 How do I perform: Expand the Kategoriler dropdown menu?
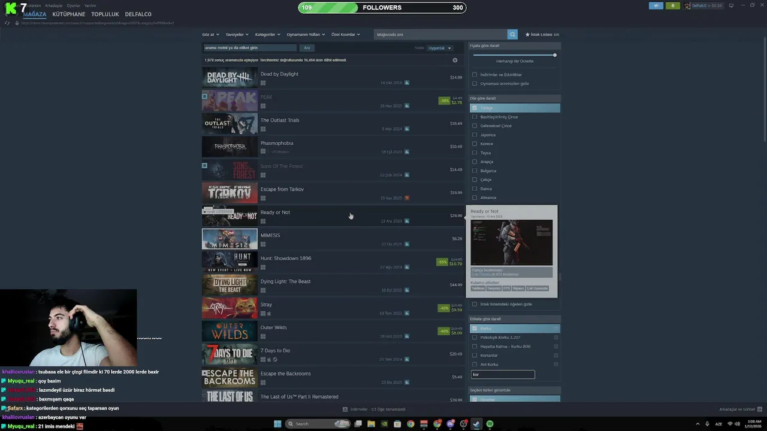(x=267, y=35)
